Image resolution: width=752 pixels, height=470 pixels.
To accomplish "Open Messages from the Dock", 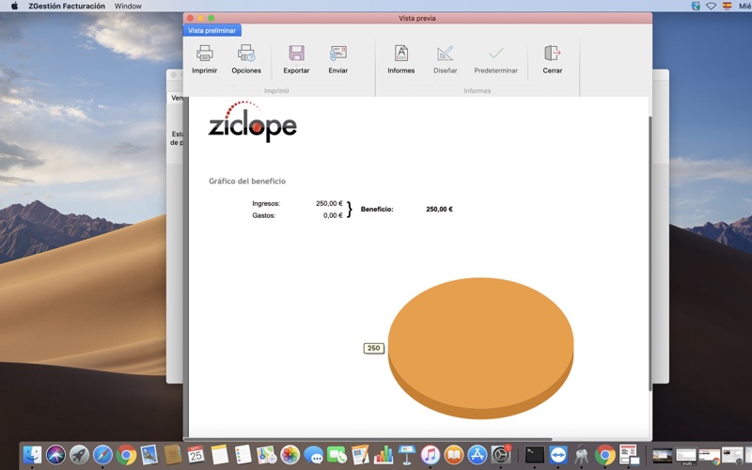I will (x=314, y=455).
